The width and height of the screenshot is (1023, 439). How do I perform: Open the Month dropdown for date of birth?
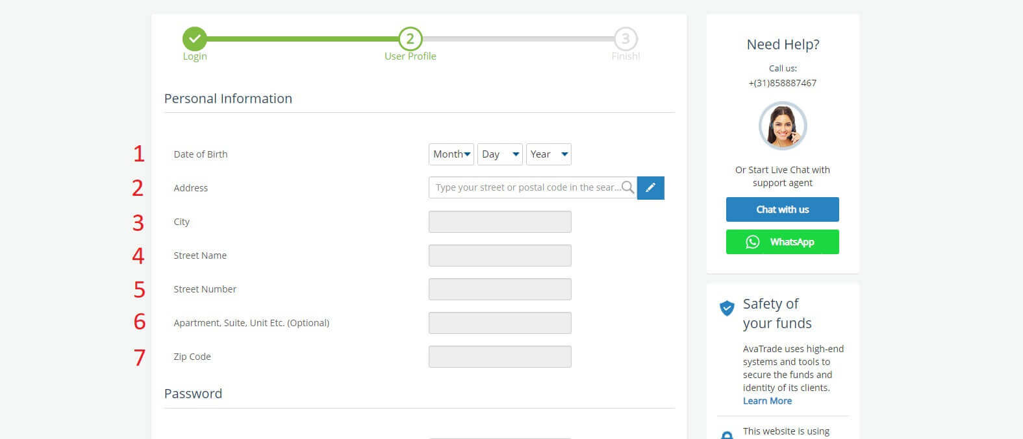tap(451, 154)
